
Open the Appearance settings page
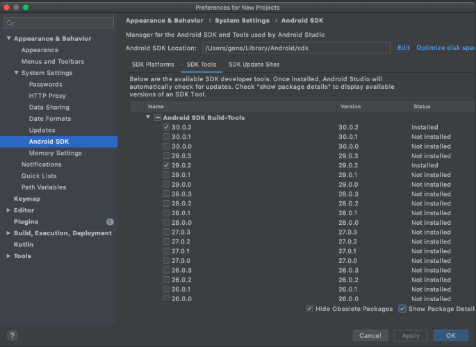coord(40,50)
